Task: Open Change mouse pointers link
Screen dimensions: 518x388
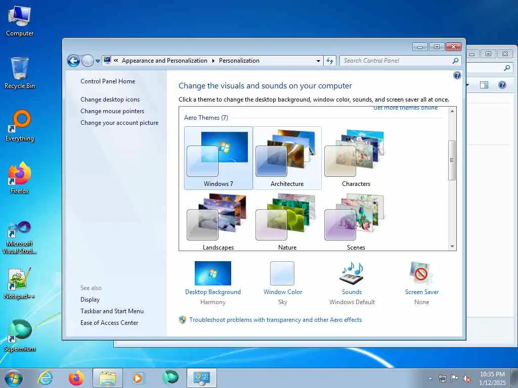Action: tap(112, 111)
